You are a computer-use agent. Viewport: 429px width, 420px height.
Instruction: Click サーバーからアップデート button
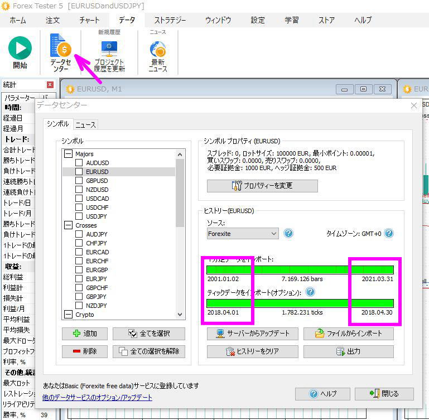[252, 334]
